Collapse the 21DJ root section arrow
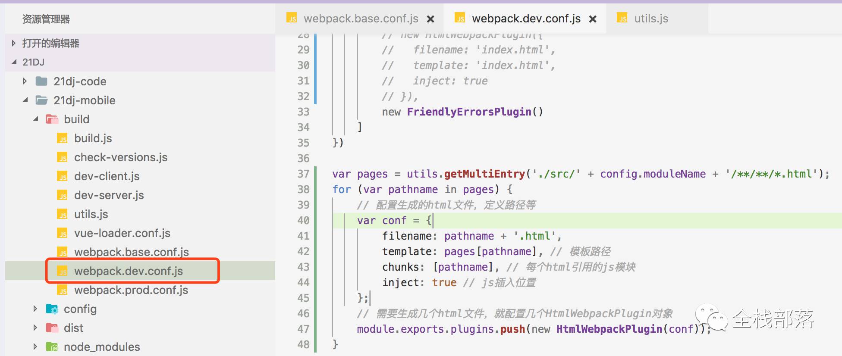This screenshot has height=356, width=842. tap(14, 62)
